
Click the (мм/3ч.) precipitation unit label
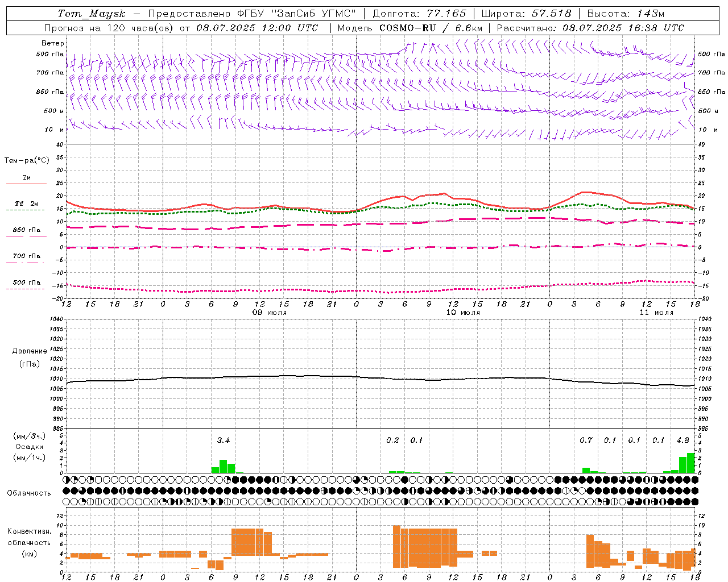(30, 436)
